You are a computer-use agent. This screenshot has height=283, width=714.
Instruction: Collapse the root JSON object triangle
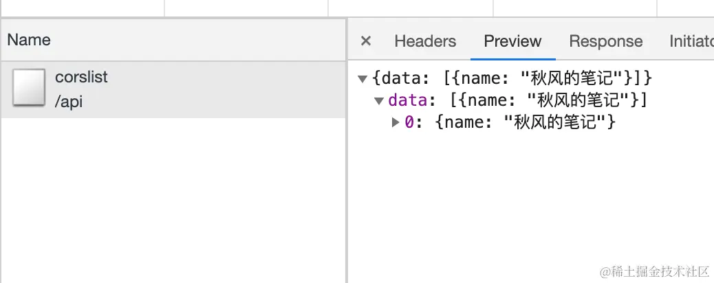tap(363, 79)
